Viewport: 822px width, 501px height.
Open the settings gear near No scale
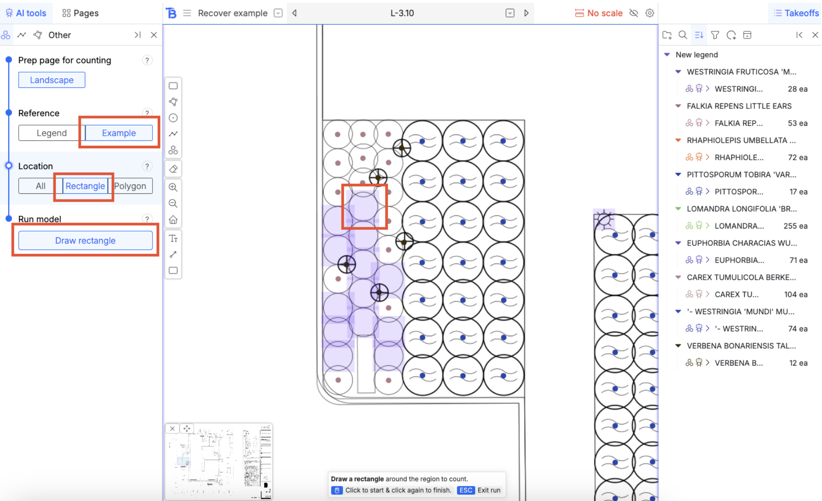point(650,13)
